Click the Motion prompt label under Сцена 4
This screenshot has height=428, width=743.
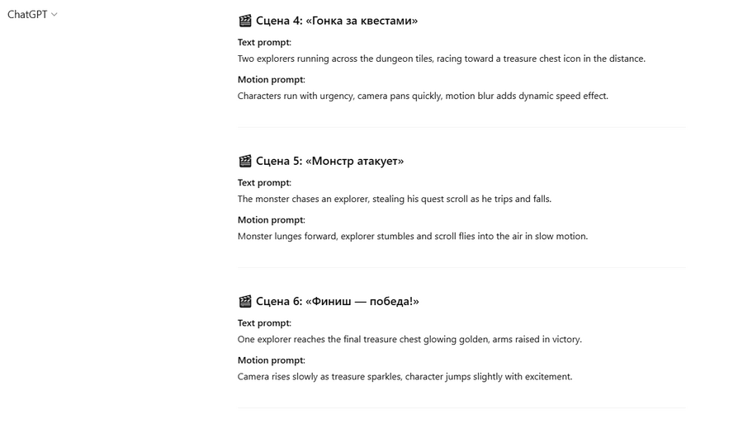tap(271, 79)
